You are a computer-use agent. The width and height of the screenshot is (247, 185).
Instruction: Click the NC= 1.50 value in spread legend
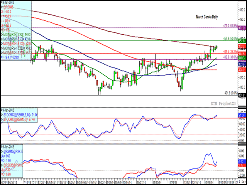[x=6, y=160]
